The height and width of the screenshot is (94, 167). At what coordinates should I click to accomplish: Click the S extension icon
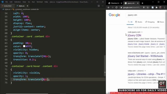(152, 8)
